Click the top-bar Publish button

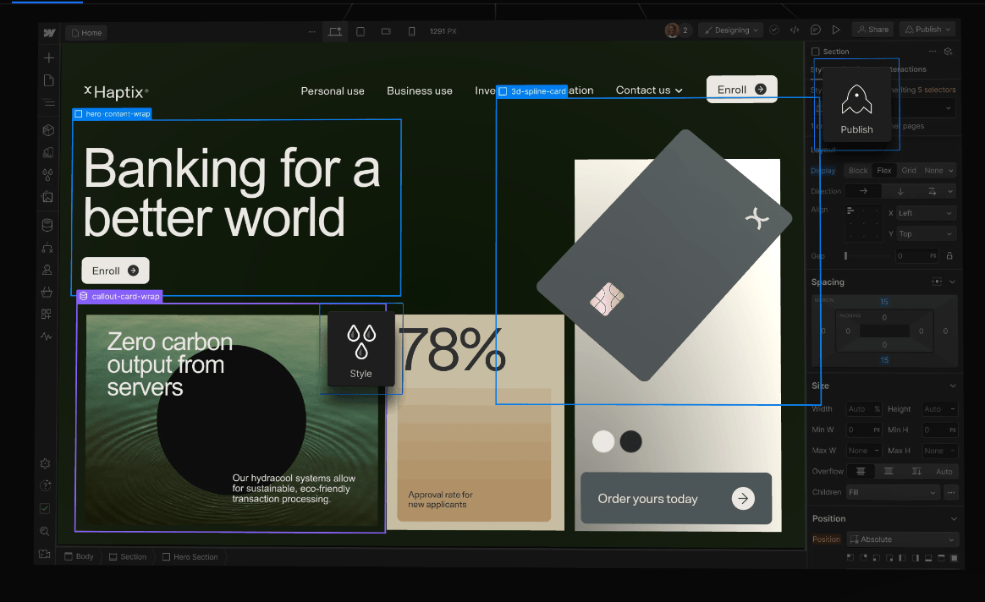pyautogui.click(x=927, y=30)
